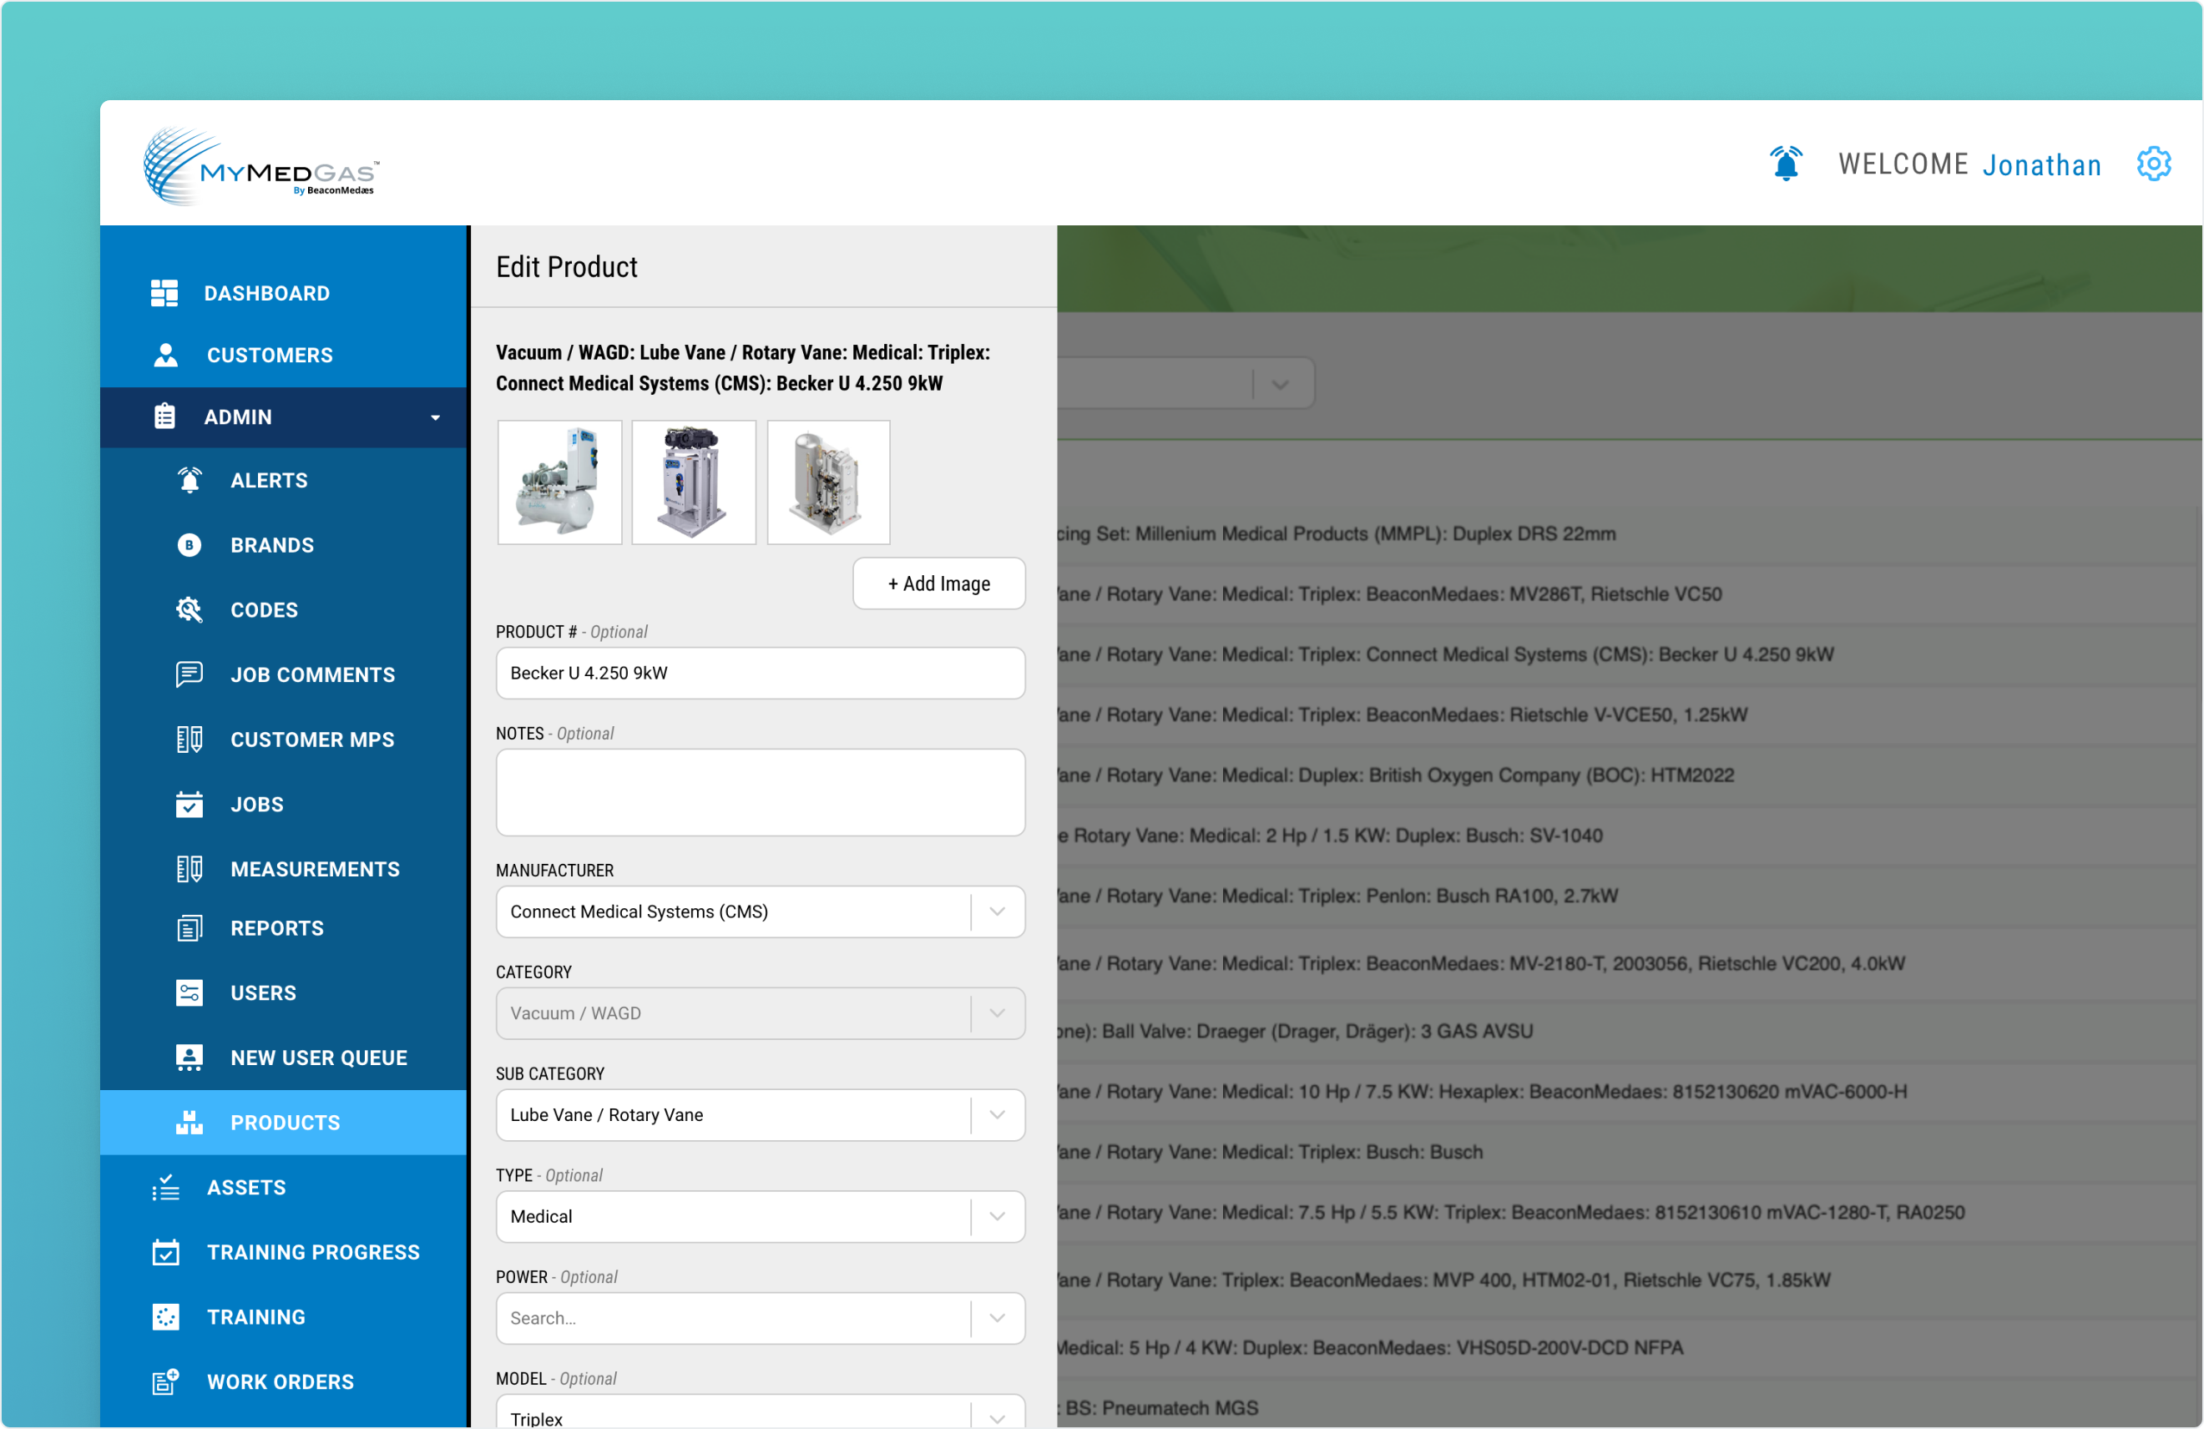Click the + Add Image button
This screenshot has height=1429, width=2204.
point(939,584)
